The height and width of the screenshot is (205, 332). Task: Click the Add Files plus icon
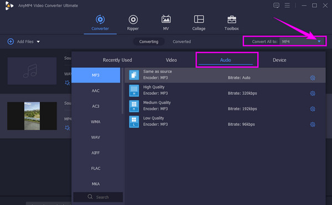coord(11,42)
